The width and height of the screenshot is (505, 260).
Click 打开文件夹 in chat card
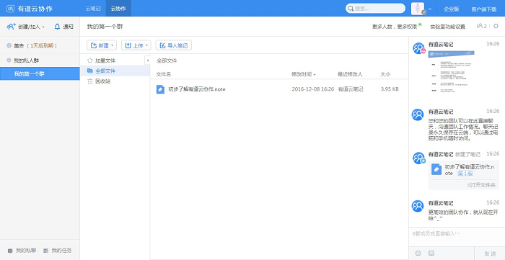[481, 185]
